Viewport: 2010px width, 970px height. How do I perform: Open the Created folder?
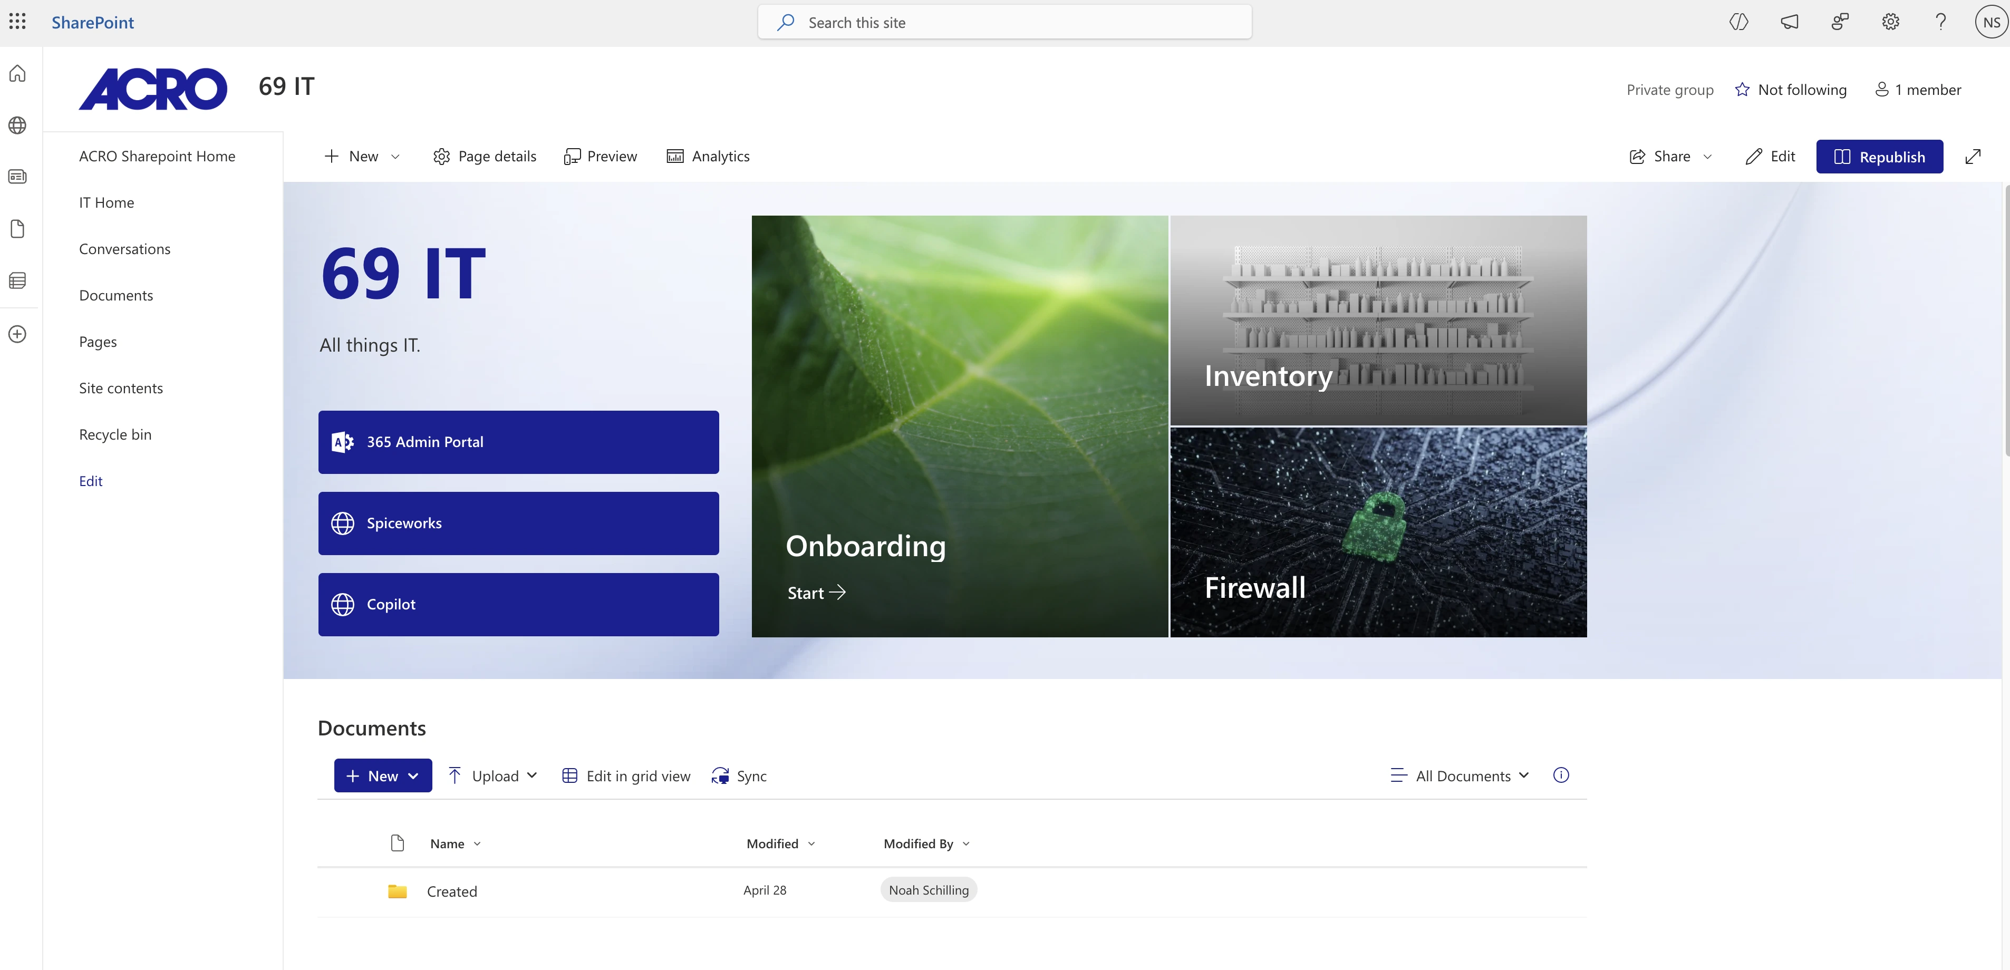click(452, 891)
